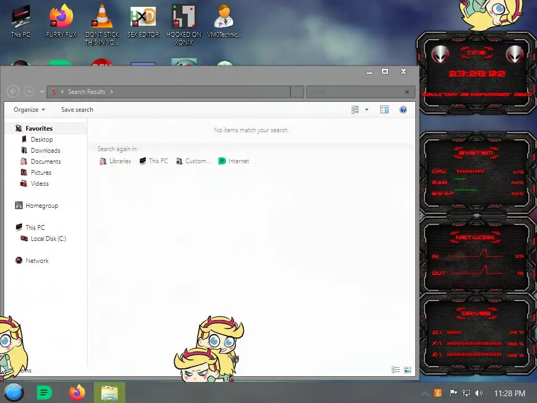Select This PC in navigation pane
The width and height of the screenshot is (537, 403).
point(35,228)
